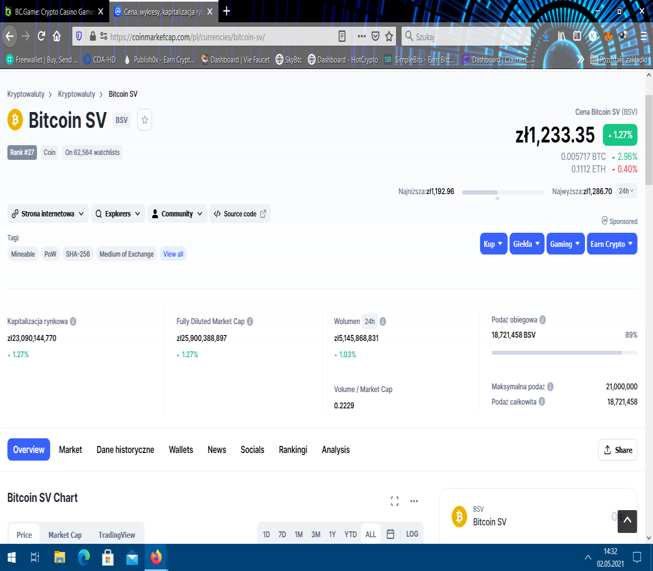
Task: Switch to BC.Game browser tab
Action: (54, 11)
